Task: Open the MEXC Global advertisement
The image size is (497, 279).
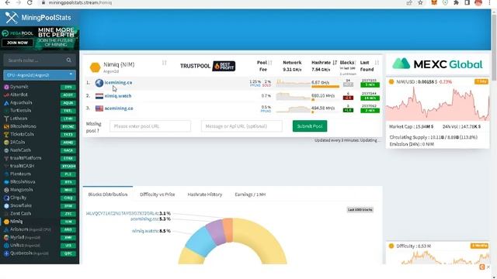Action: point(437,64)
